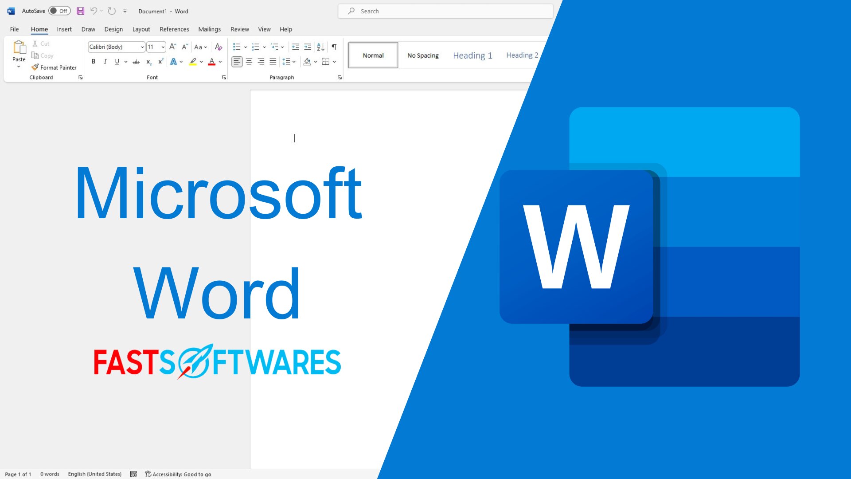Undo the last action
Image resolution: width=851 pixels, height=479 pixels.
click(94, 11)
